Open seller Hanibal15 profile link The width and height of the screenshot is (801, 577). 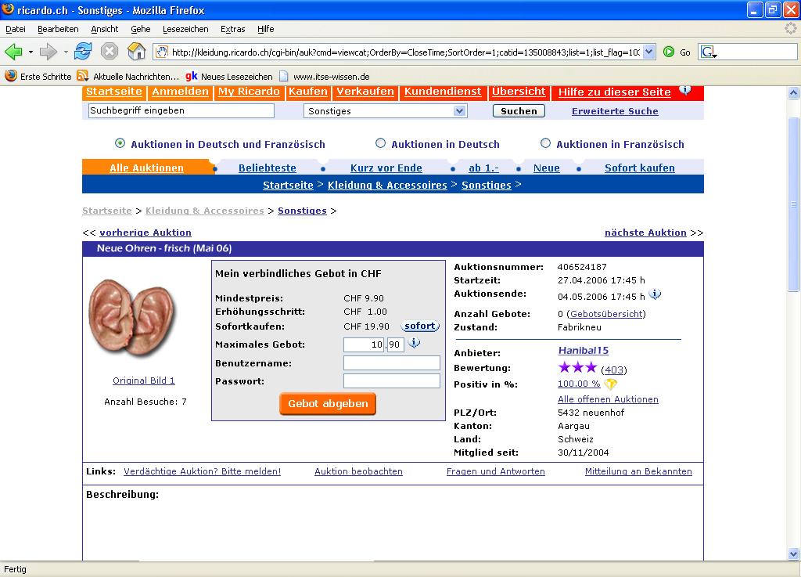(583, 351)
